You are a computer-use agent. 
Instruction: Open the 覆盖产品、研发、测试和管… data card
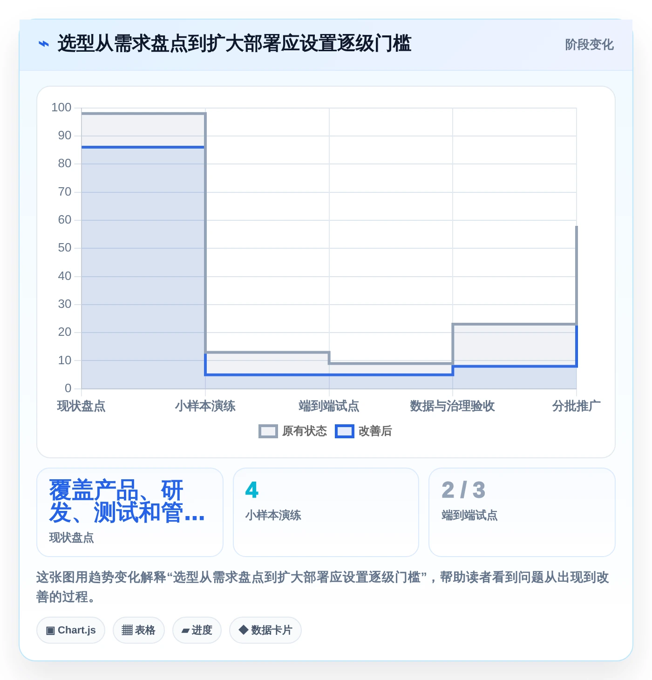(x=130, y=512)
